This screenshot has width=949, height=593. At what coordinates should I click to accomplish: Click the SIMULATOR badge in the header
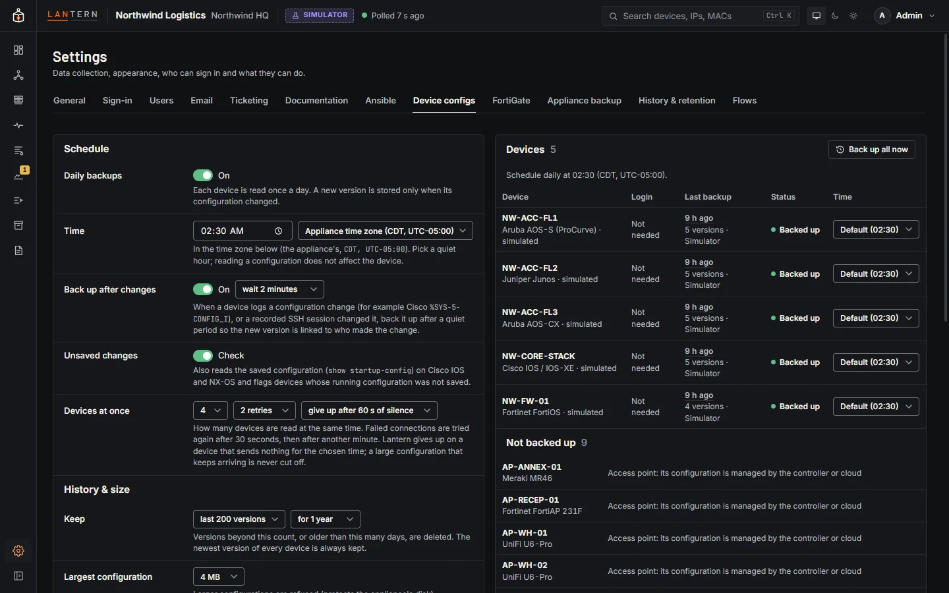coord(320,15)
